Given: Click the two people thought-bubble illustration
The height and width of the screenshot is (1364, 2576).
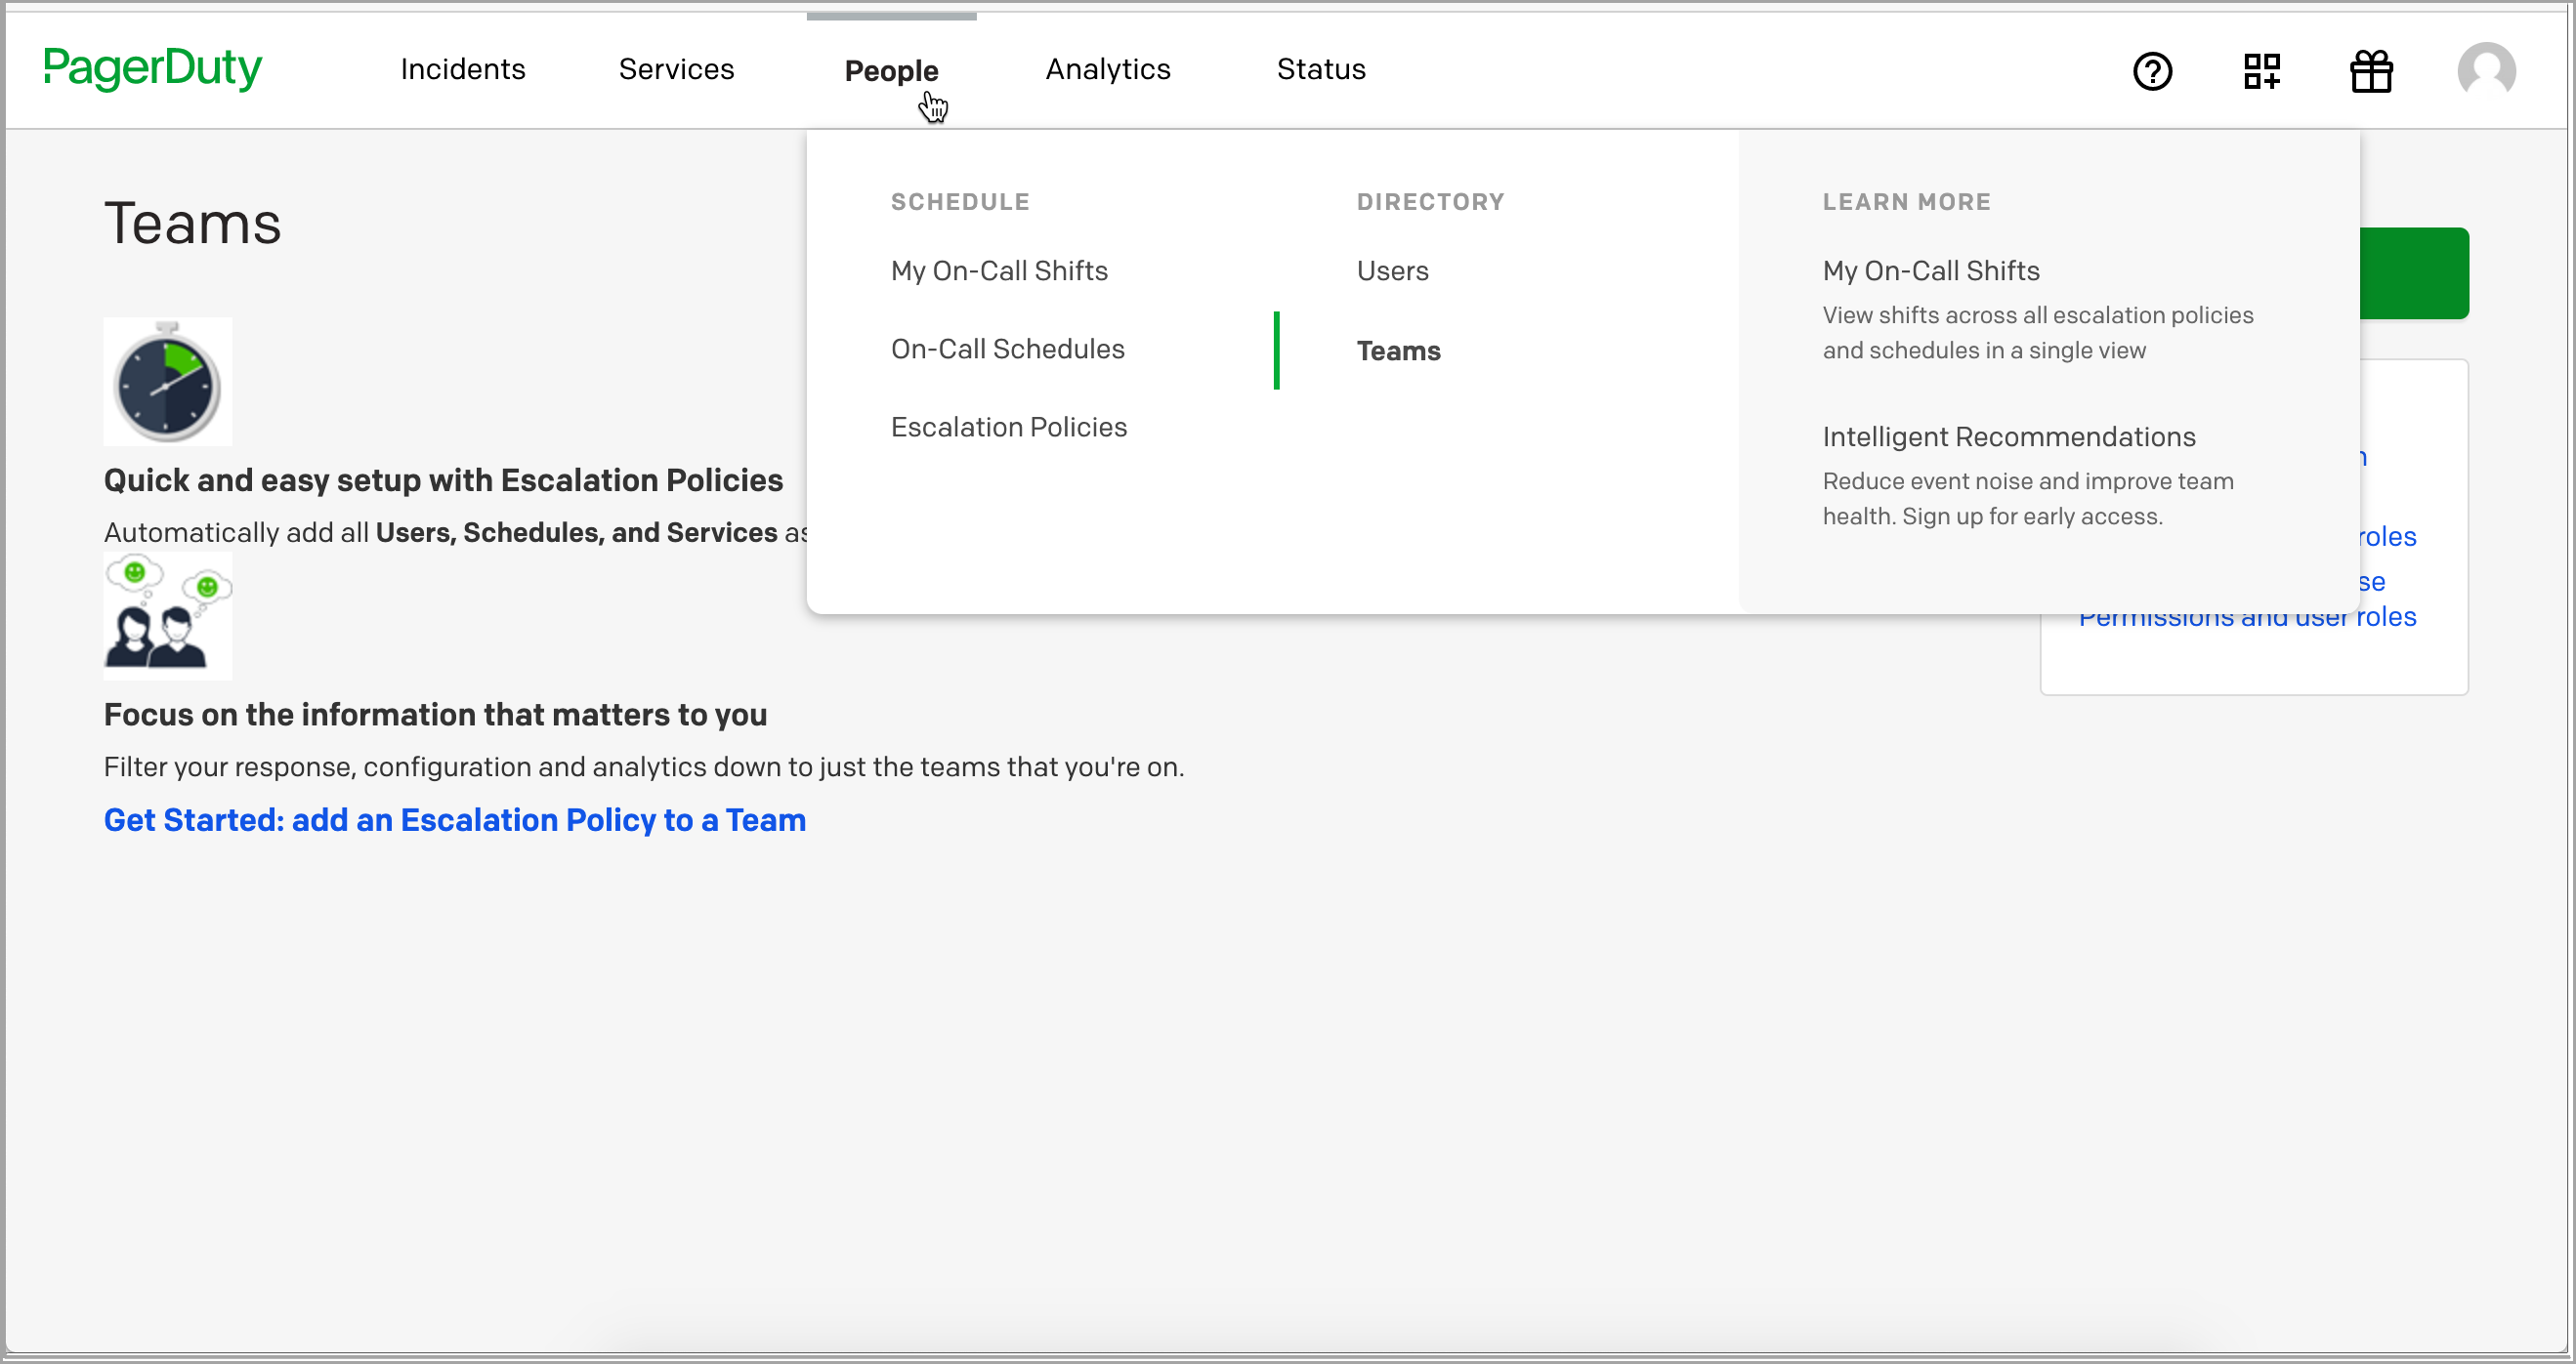Looking at the screenshot, I should (x=168, y=615).
